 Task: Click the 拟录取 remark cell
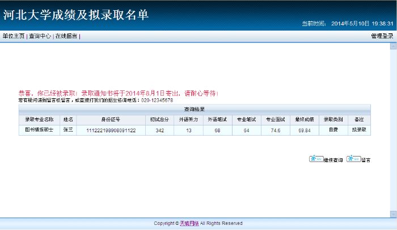click(x=358, y=130)
